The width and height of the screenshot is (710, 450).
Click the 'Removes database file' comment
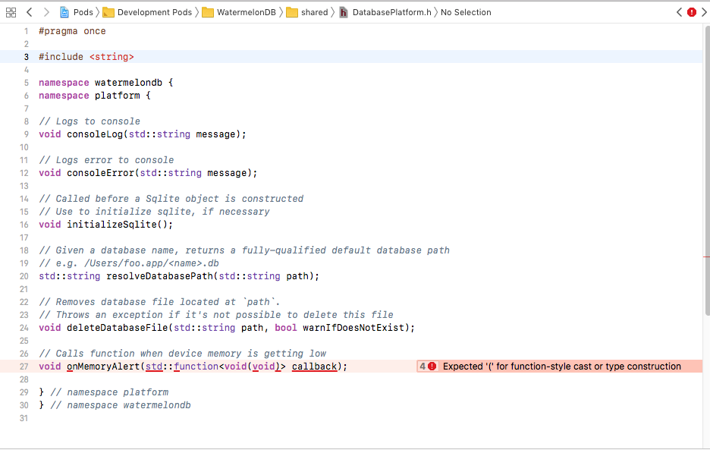159,302
